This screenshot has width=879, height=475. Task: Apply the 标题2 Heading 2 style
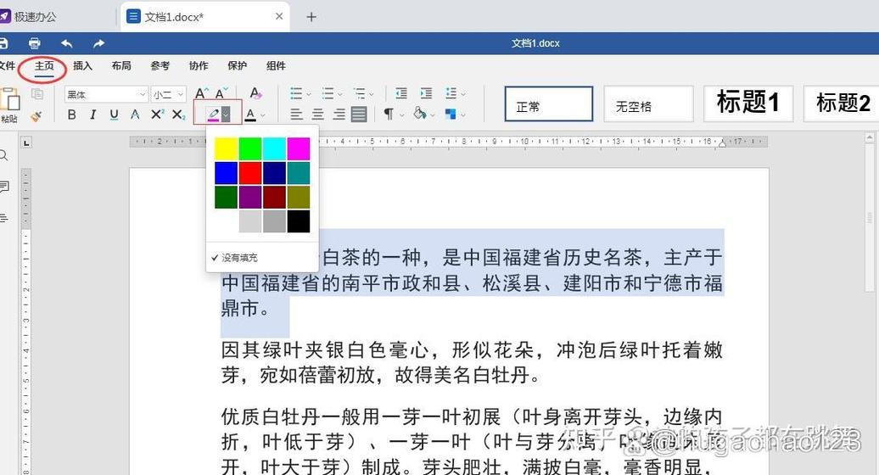tap(842, 104)
